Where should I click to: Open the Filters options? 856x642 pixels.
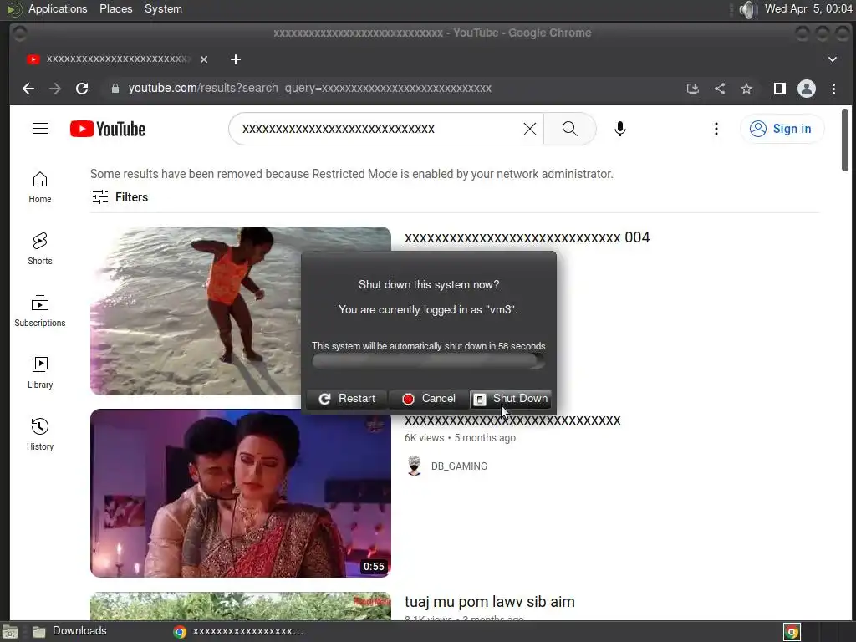(120, 197)
